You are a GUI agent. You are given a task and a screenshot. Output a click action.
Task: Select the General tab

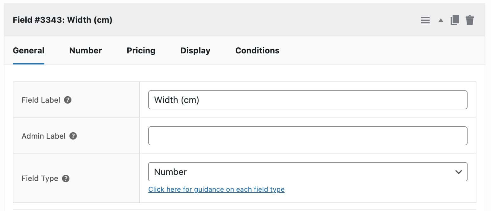pos(28,51)
